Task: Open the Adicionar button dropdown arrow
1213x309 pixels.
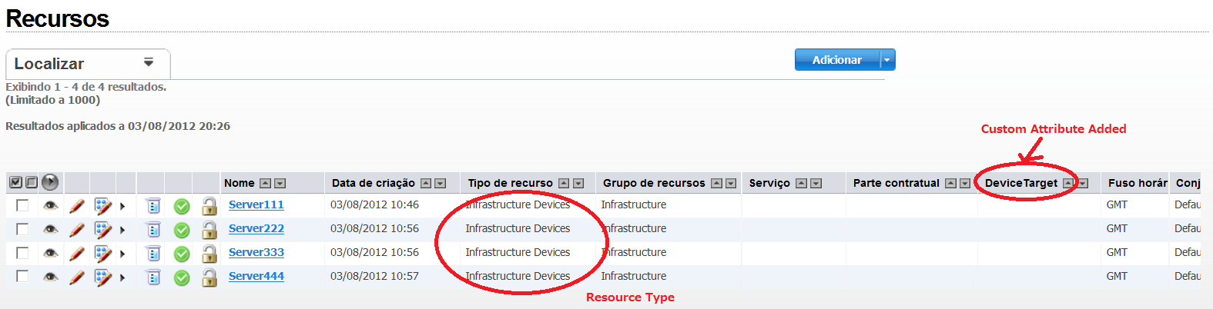Action: click(x=887, y=60)
